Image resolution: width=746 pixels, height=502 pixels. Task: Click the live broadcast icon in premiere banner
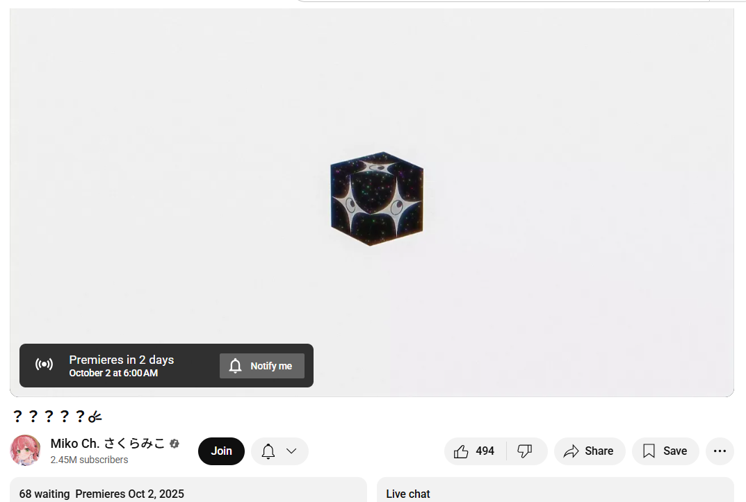coord(44,365)
